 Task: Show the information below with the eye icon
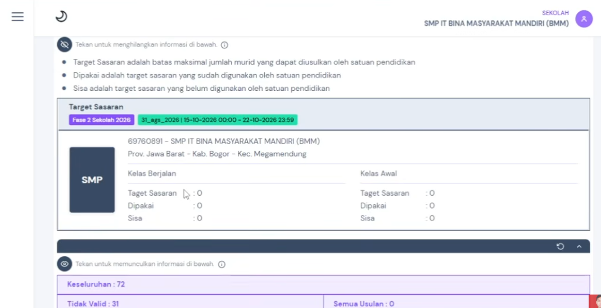[65, 264]
